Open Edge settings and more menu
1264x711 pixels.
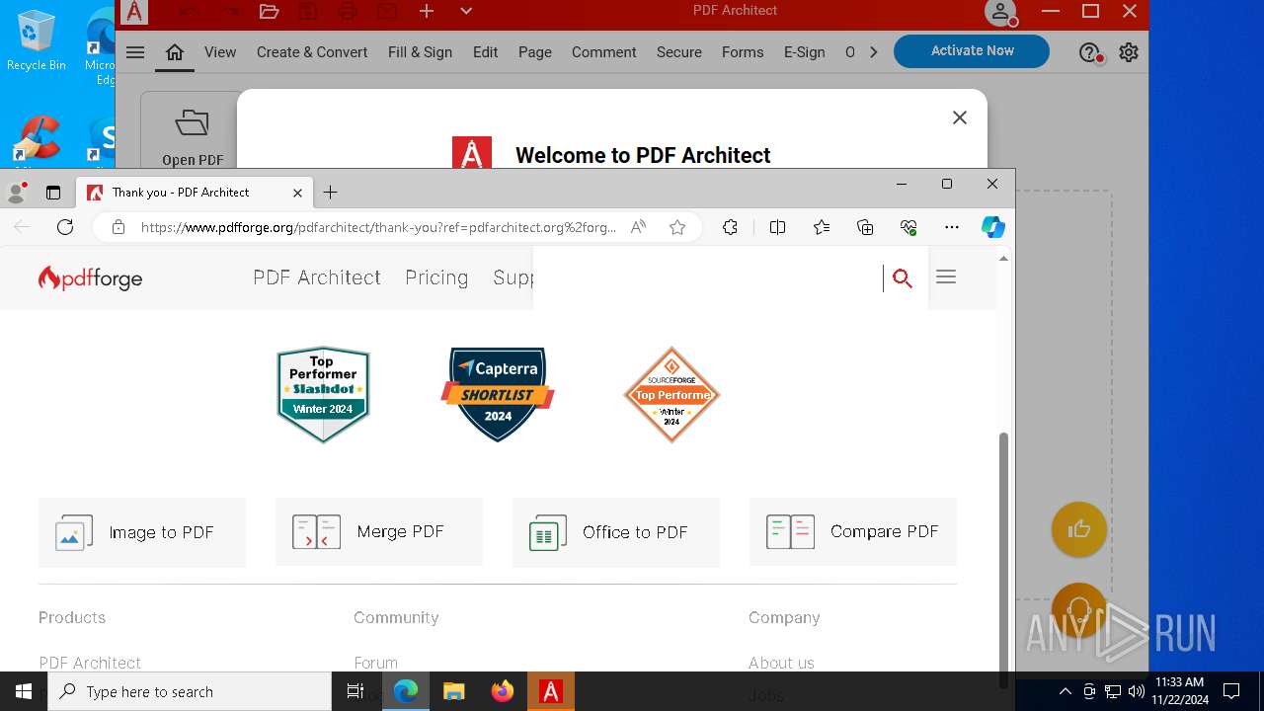[x=952, y=227]
